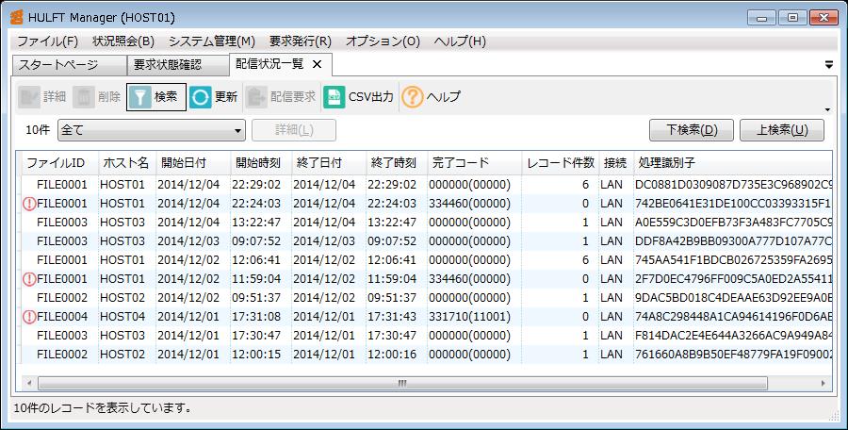Click the HULFT Manager title bar icon
This screenshot has height=430, width=848.
17,17
